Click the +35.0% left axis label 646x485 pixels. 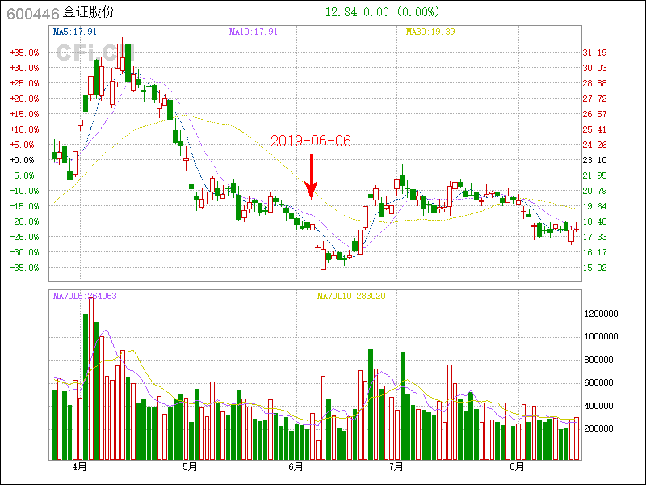[x=24, y=53]
